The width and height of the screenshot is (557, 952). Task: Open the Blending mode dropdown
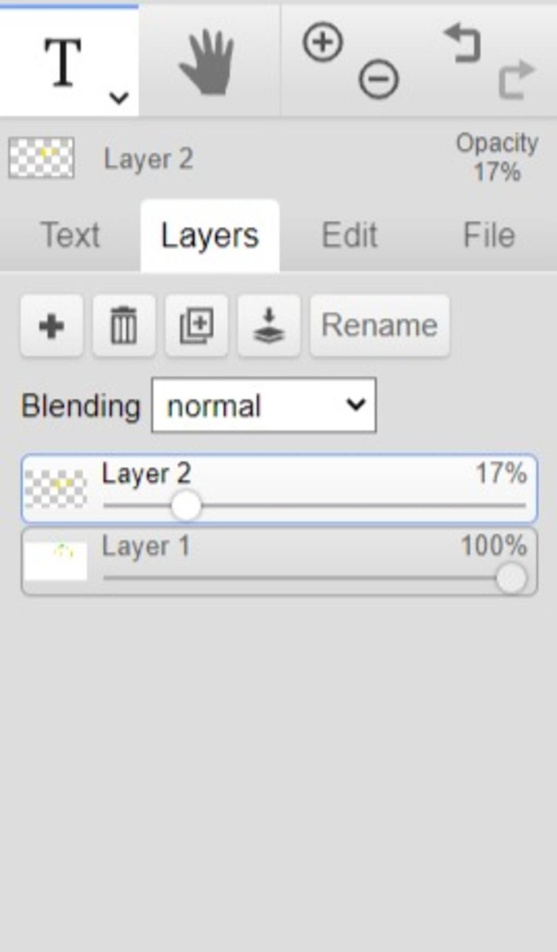tap(264, 406)
